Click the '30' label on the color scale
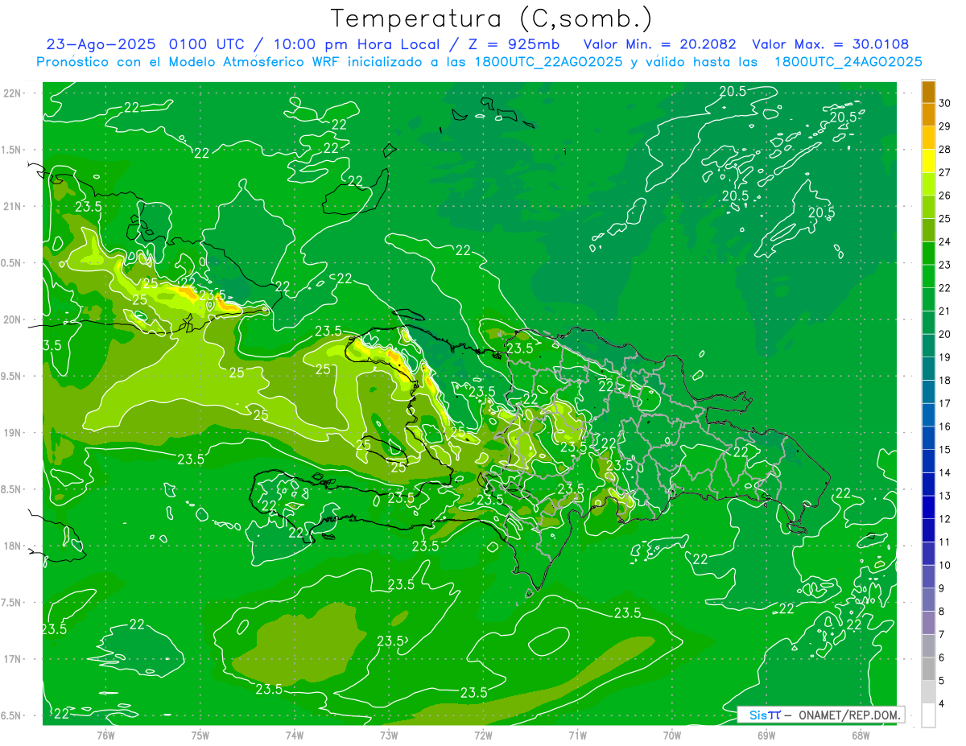Viewport: 966px width, 746px height. coord(946,103)
